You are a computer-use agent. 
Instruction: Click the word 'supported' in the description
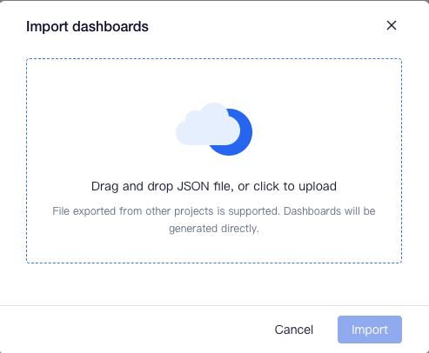(x=254, y=211)
